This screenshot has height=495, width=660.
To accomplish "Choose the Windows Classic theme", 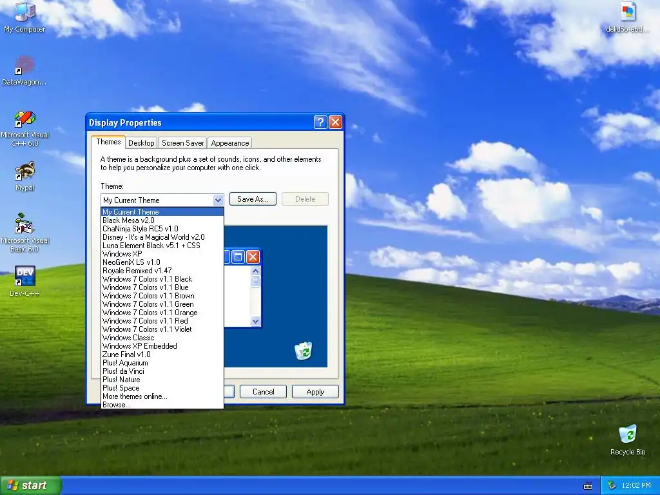I will coord(162,338).
